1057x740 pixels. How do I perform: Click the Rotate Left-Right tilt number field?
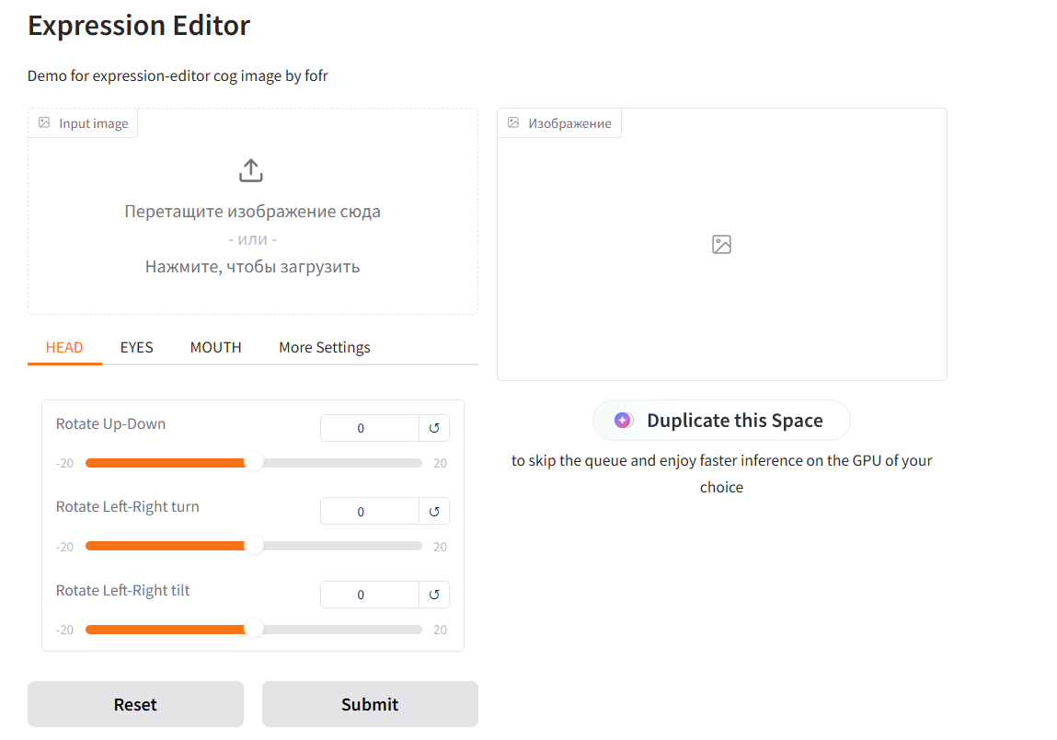(x=370, y=595)
